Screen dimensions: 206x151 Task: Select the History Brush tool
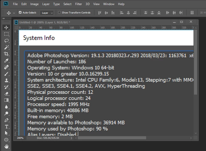[6, 87]
